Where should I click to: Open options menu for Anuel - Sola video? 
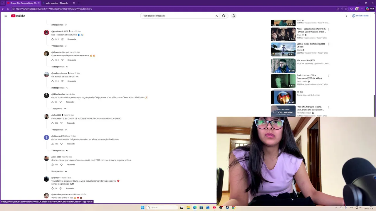pyautogui.click(x=329, y=29)
